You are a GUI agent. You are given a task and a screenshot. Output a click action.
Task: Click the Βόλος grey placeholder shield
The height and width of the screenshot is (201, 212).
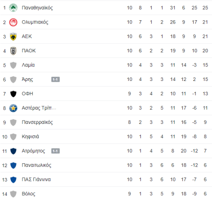[13, 194]
